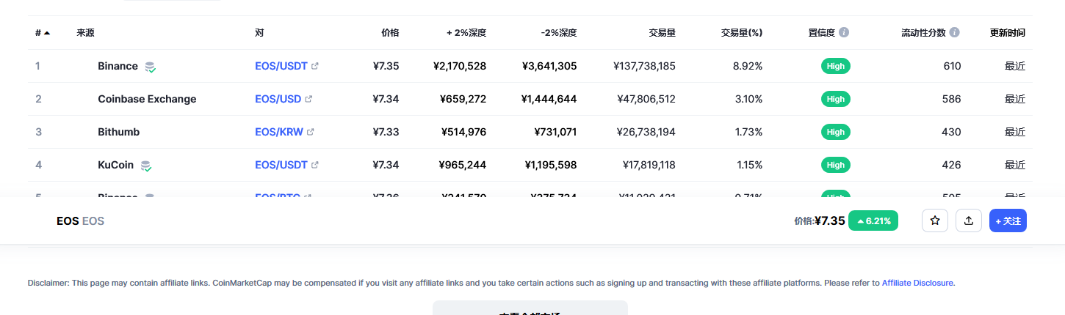1065x315 pixels.
Task: Click the Binance proof-of-reserves icon
Action: (x=150, y=67)
